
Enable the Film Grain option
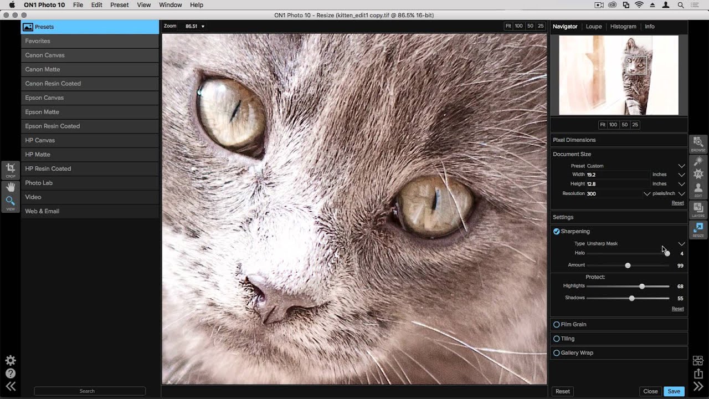557,325
